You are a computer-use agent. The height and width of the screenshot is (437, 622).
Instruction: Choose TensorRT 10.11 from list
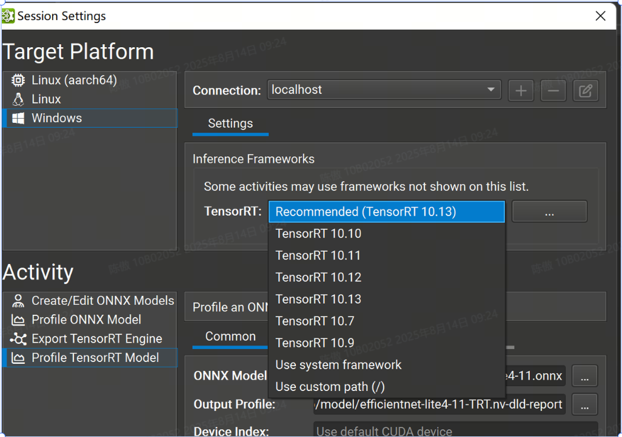(387, 255)
